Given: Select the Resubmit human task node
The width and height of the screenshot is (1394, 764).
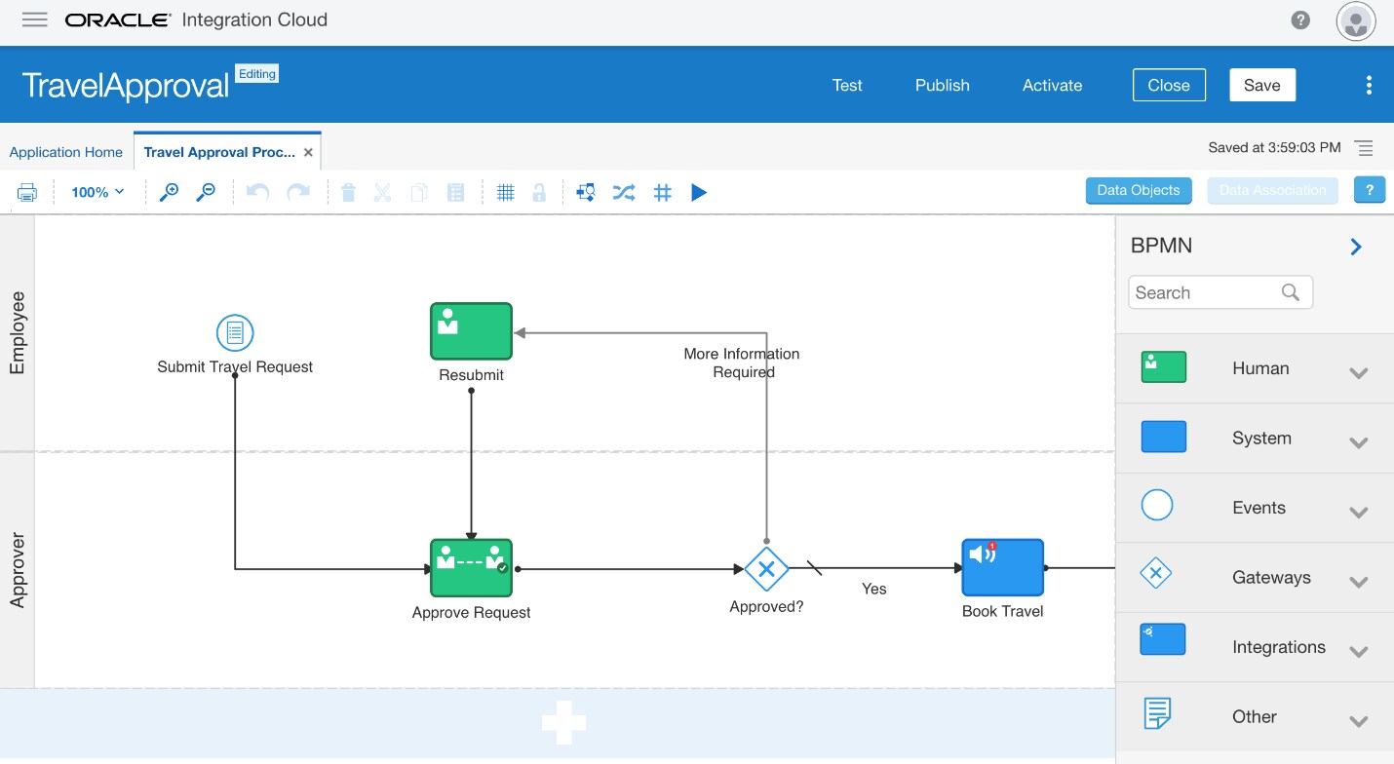Looking at the screenshot, I should click(472, 331).
